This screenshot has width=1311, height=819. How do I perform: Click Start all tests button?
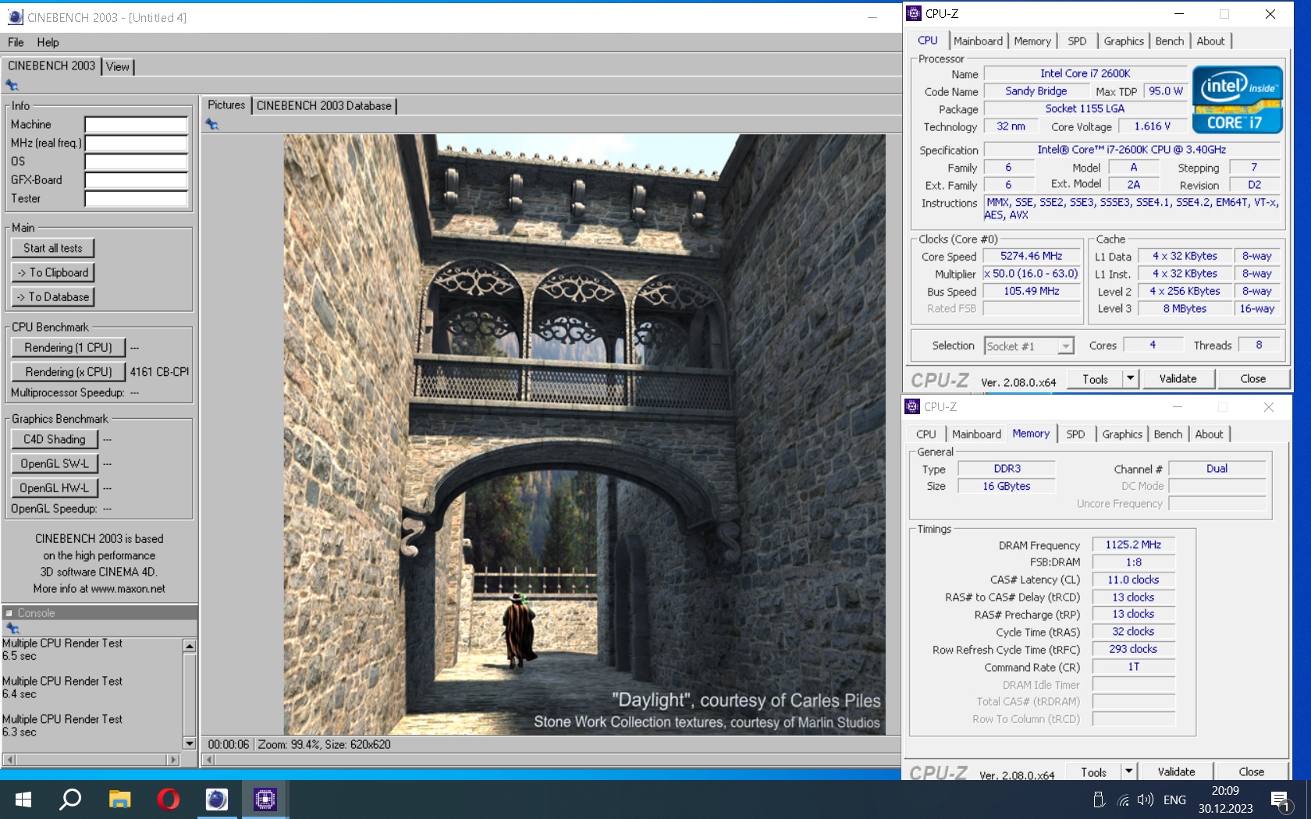[53, 248]
